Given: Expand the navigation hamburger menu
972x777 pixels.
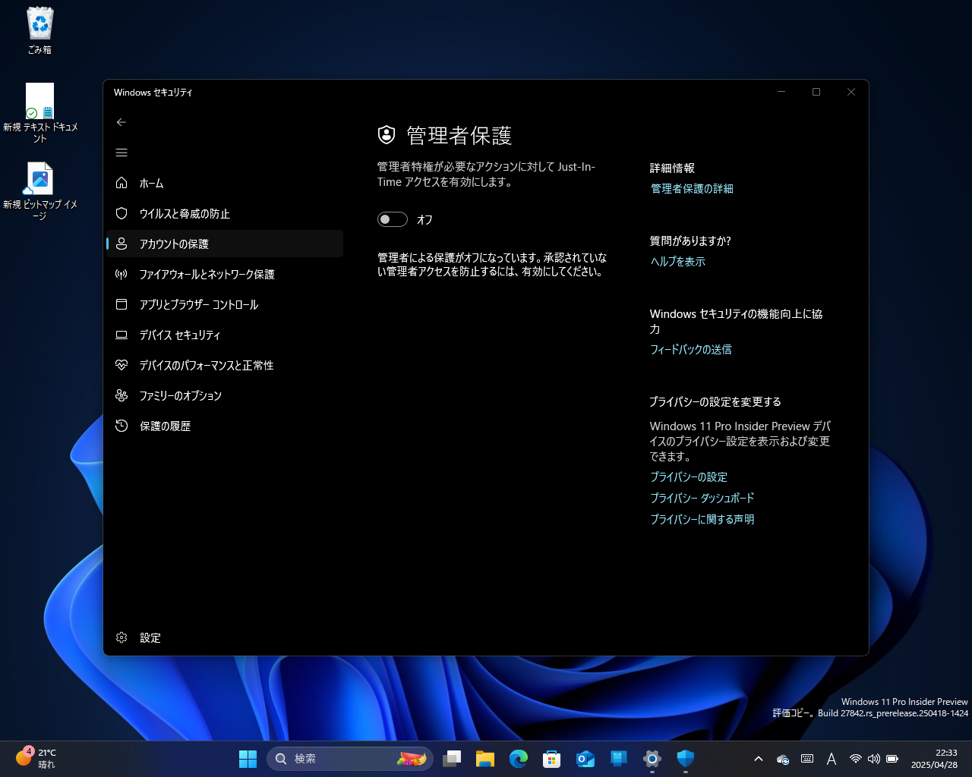Looking at the screenshot, I should 121,153.
